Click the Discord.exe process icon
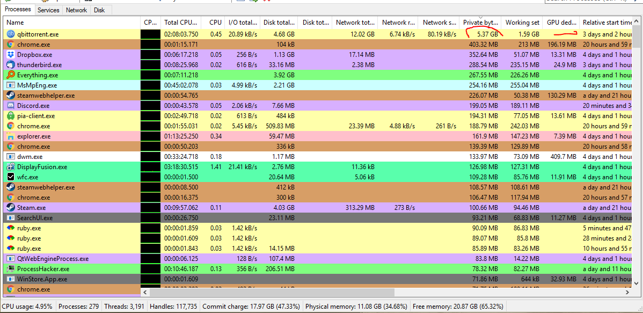 [x=10, y=105]
